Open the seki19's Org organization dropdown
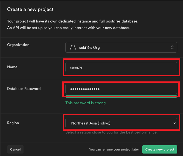 click(x=121, y=47)
